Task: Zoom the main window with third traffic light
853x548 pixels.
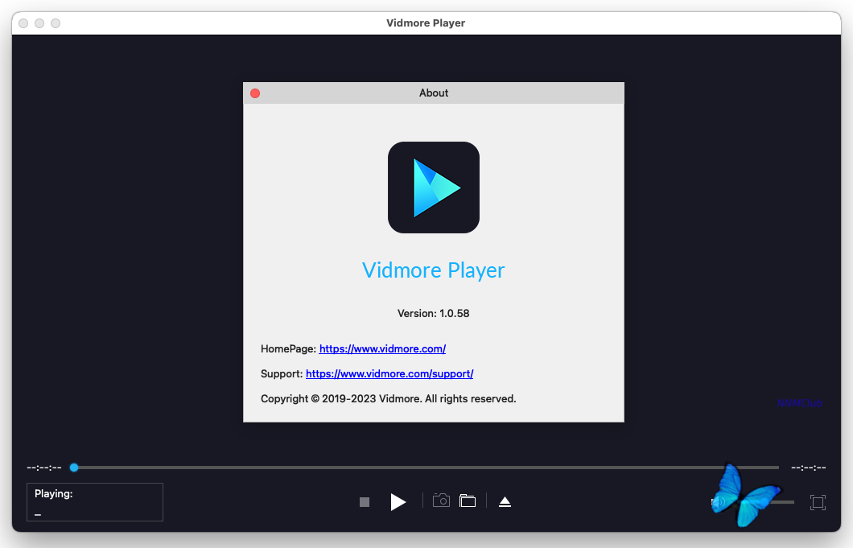Action: 56,23
